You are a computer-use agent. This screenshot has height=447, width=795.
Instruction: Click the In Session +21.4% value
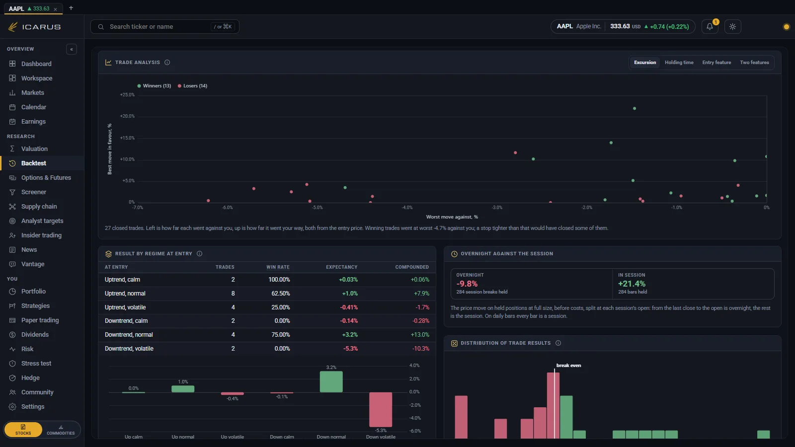tap(632, 284)
